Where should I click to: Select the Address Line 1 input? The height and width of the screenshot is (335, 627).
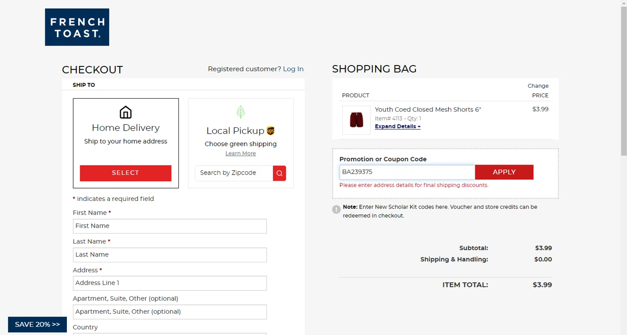170,283
